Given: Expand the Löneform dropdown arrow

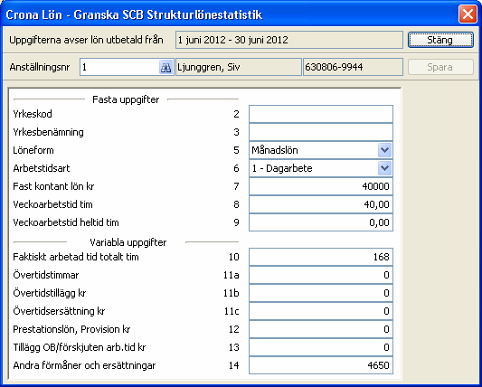Looking at the screenshot, I should click(384, 150).
